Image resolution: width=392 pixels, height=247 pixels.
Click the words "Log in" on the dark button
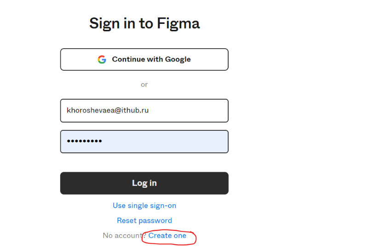pos(144,183)
